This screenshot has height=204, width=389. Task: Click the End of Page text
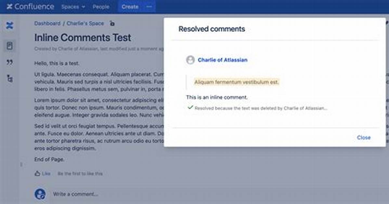pyautogui.click(x=49, y=159)
